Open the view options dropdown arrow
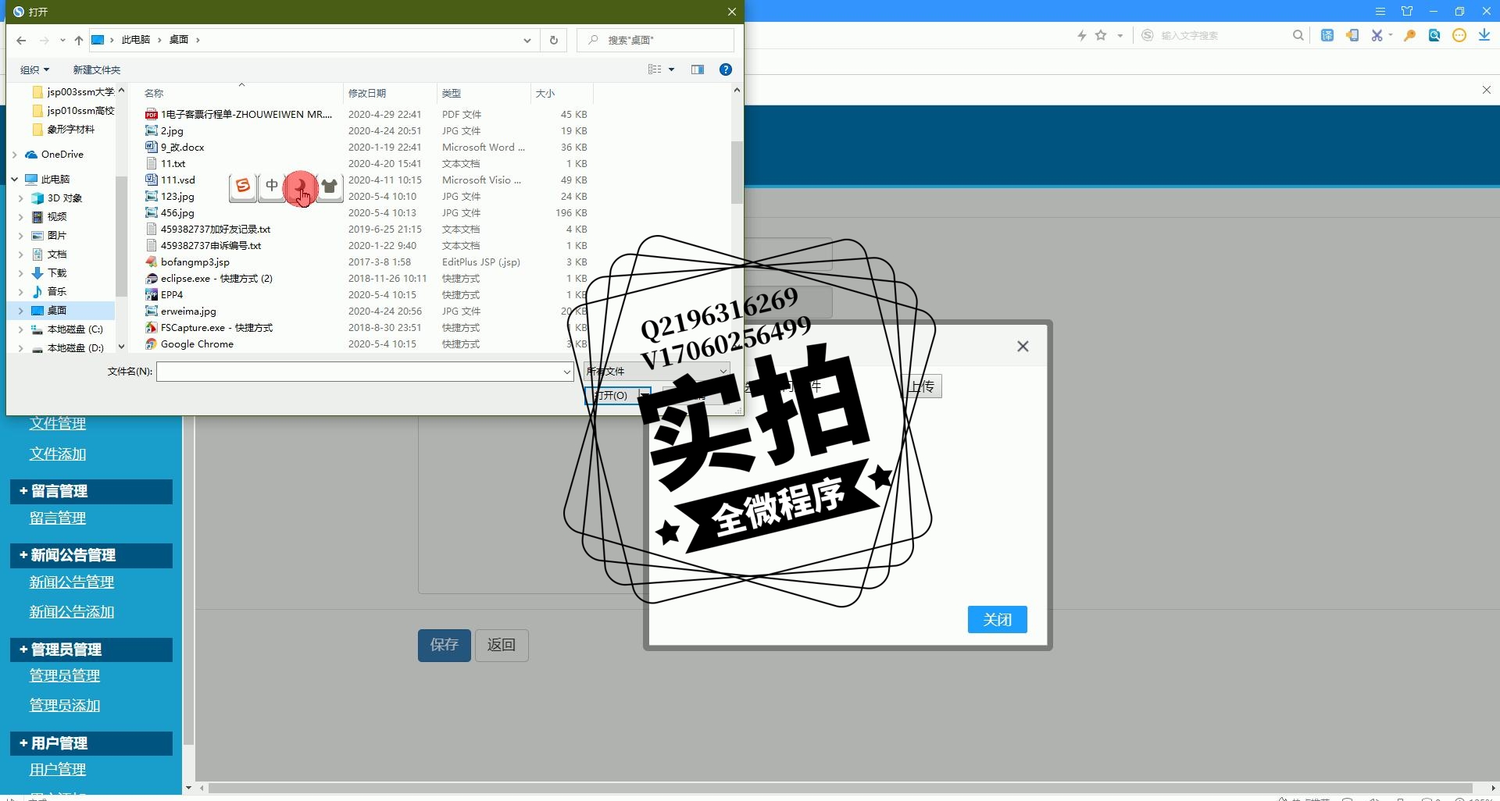Image resolution: width=1500 pixels, height=801 pixels. pos(671,69)
